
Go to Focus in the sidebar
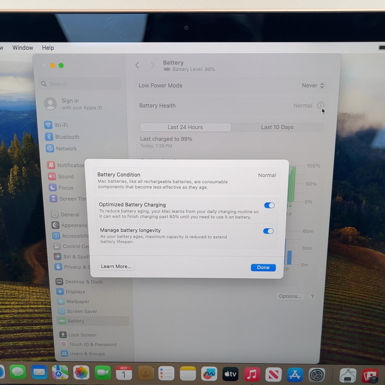(61, 188)
